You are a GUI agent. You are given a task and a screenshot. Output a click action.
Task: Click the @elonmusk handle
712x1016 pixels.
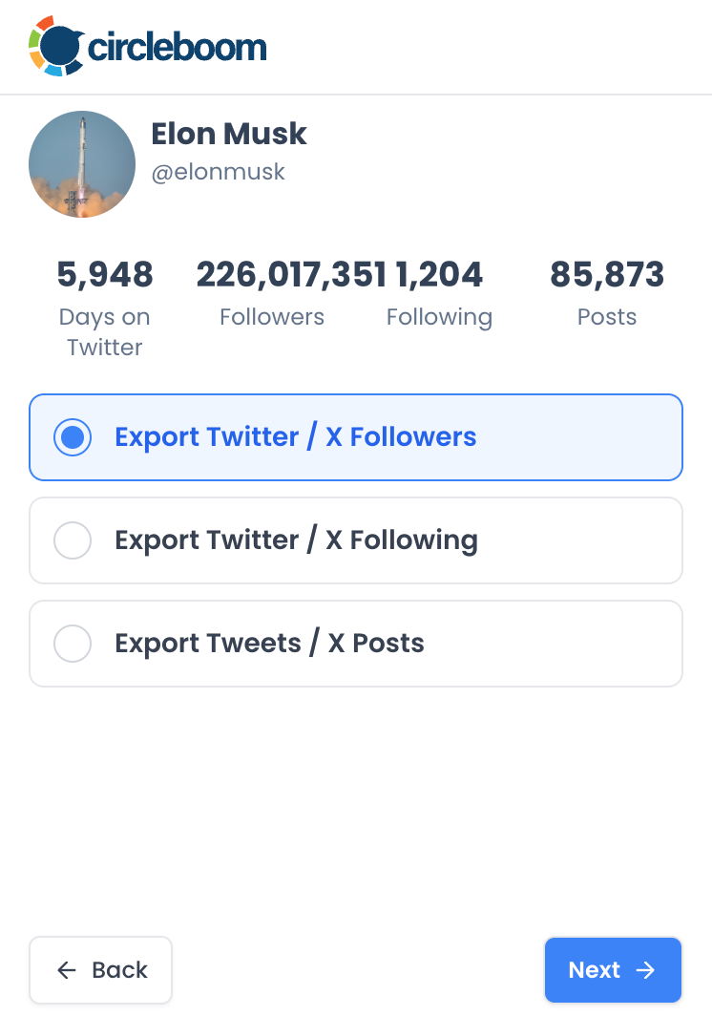point(218,172)
